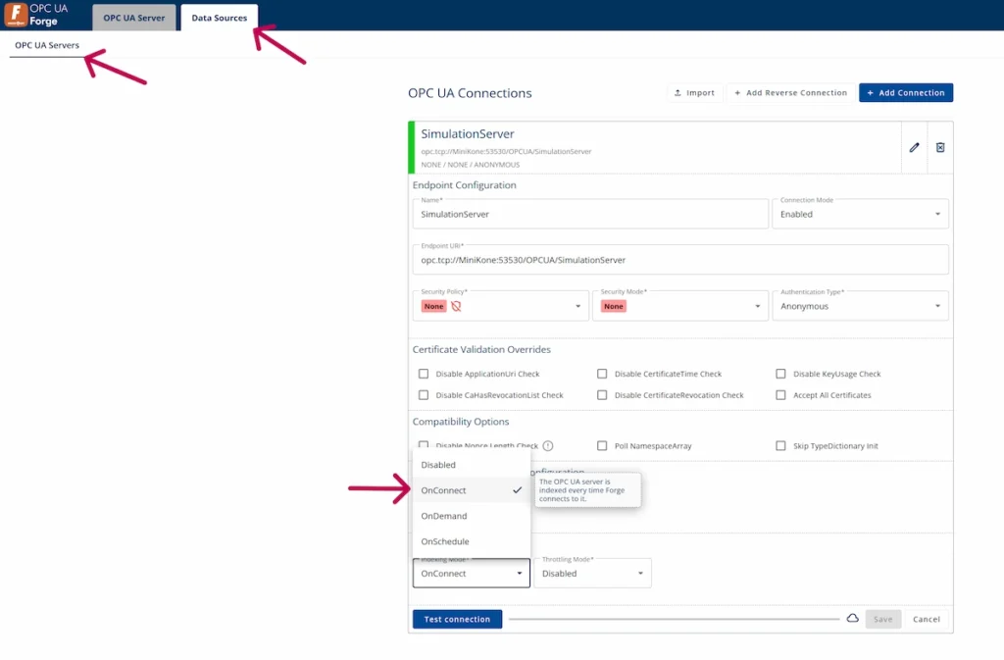Enable Disable ApplicationUri Check checkbox
The width and height of the screenshot is (1004, 660).
424,374
